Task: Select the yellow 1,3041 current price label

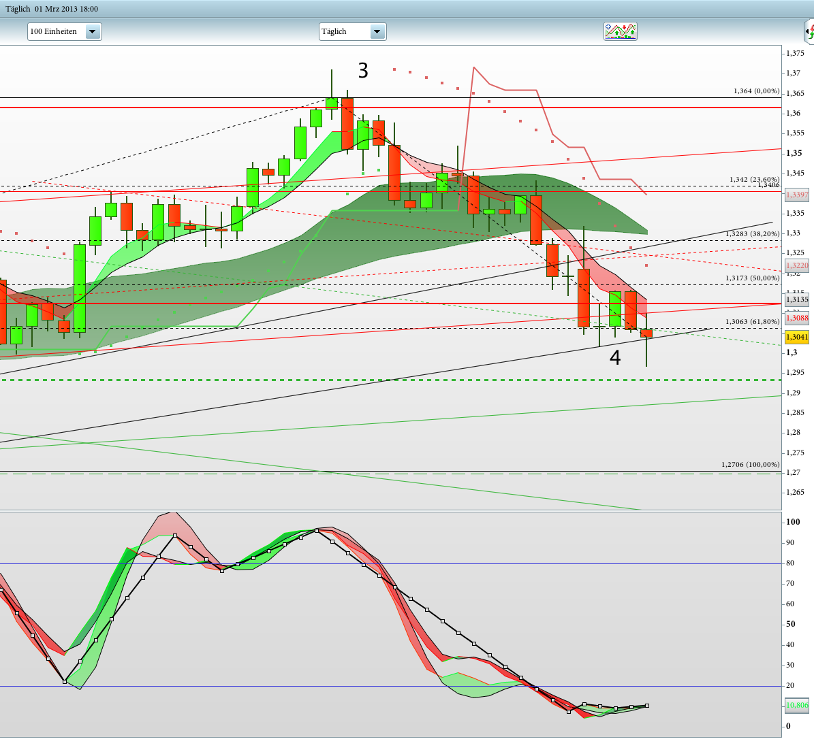Action: [797, 337]
